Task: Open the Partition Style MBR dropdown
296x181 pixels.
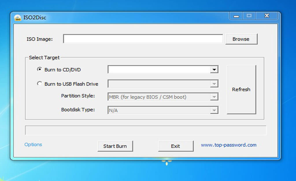Action: [214, 97]
